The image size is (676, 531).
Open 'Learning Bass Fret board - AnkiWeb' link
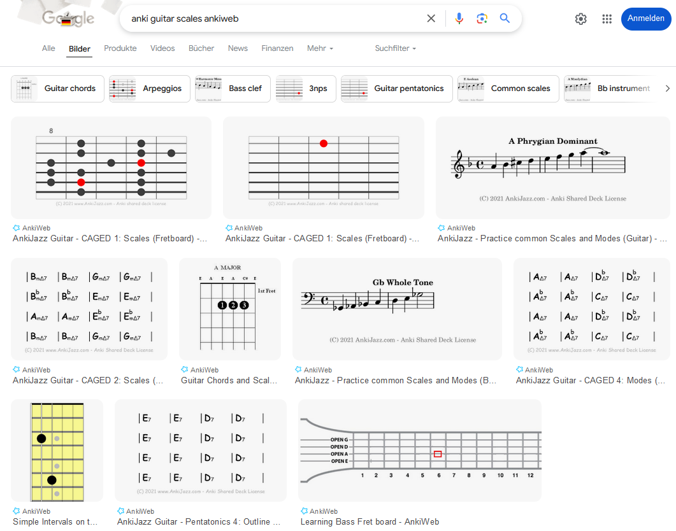(x=370, y=522)
